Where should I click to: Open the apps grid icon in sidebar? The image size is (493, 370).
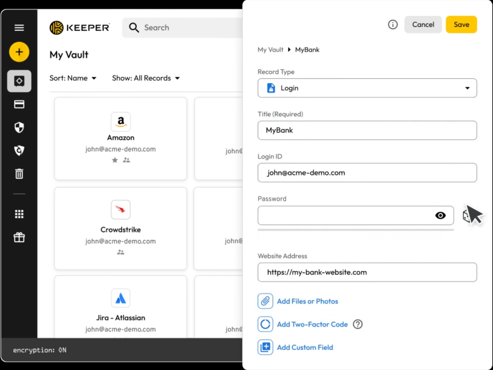pyautogui.click(x=19, y=214)
